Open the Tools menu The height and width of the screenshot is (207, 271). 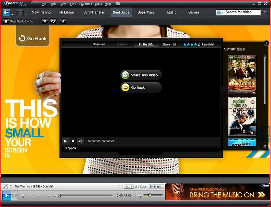(98, 4)
